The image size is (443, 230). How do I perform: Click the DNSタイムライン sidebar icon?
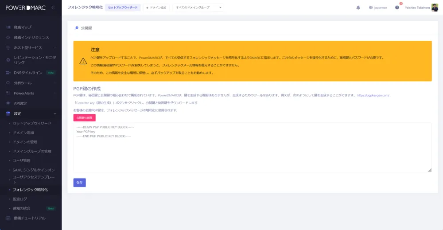[8, 73]
